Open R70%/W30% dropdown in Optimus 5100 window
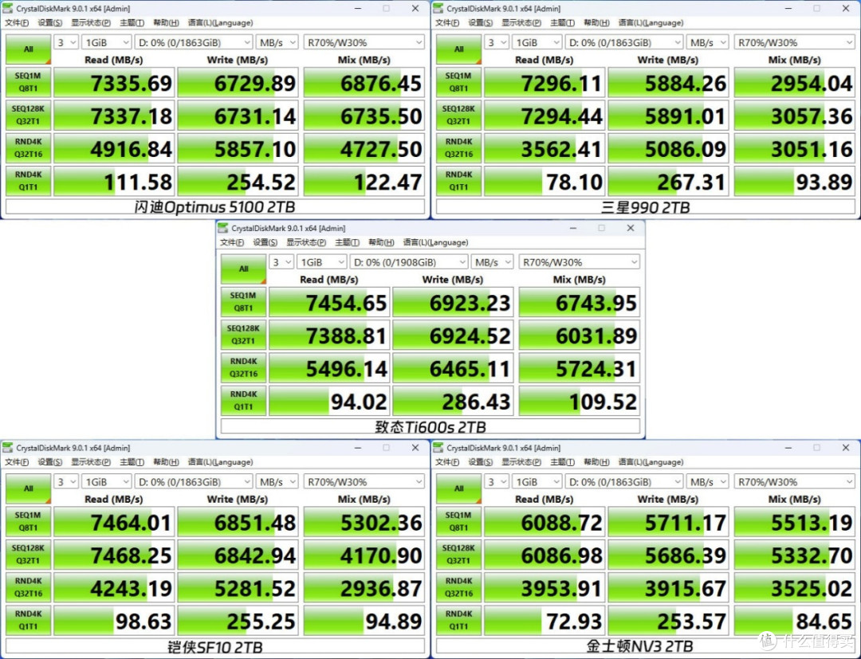This screenshot has width=861, height=659. 364,43
